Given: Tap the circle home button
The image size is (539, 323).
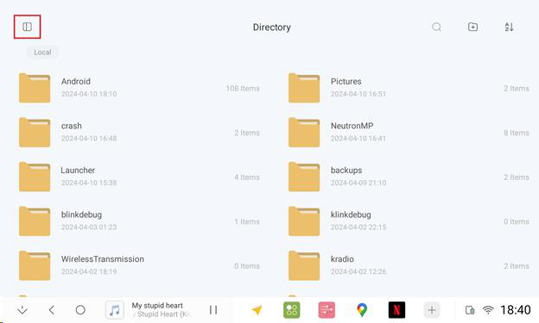Looking at the screenshot, I should click(x=80, y=310).
